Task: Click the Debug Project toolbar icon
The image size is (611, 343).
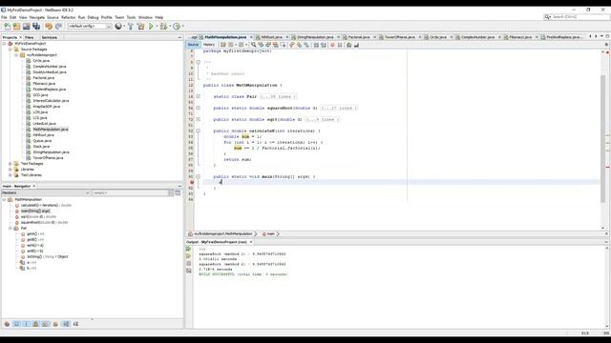Action: click(x=163, y=26)
